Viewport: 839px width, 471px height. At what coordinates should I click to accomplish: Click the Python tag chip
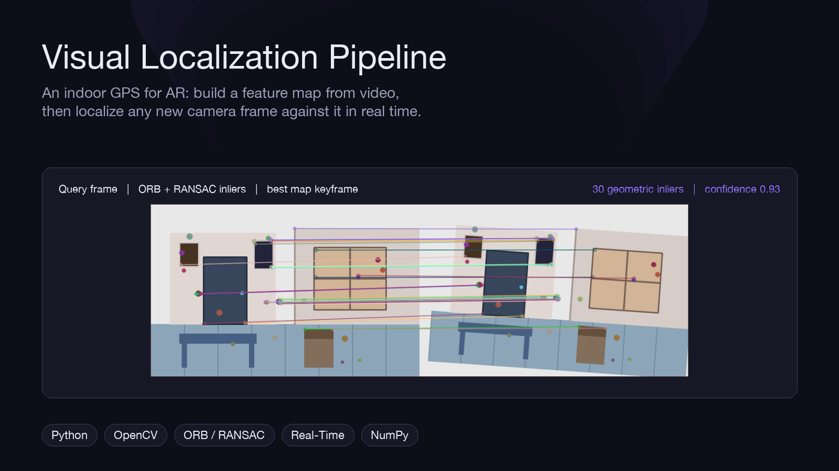click(69, 435)
